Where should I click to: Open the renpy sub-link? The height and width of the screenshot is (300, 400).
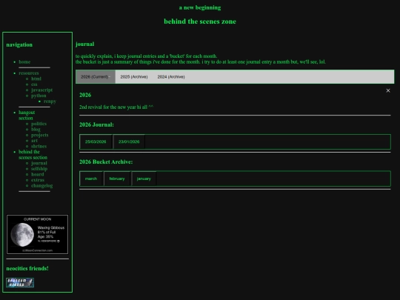click(50, 101)
